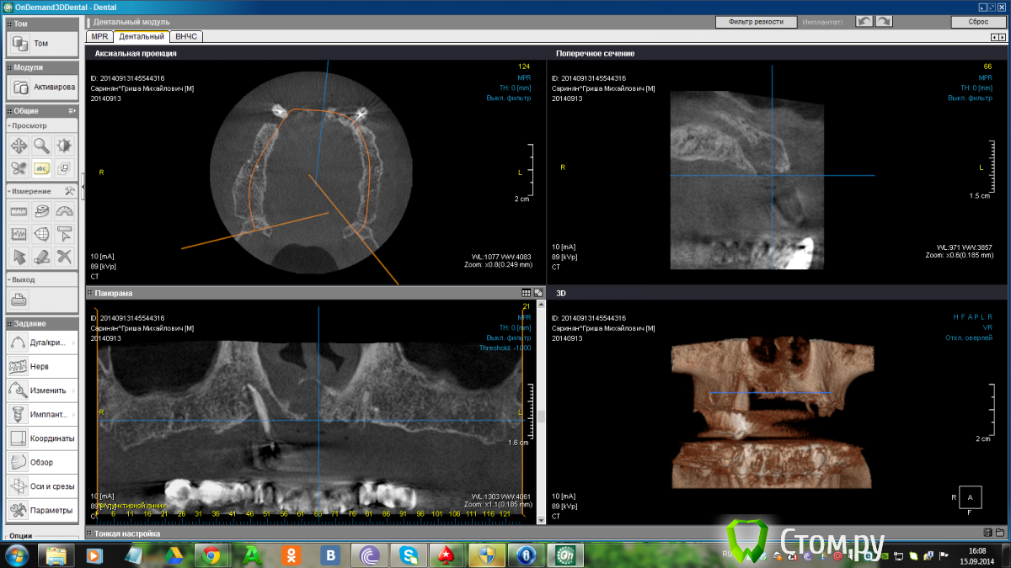1011x568 pixels.
Task: Toggle the panorama grid layout icon
Action: pyautogui.click(x=526, y=293)
